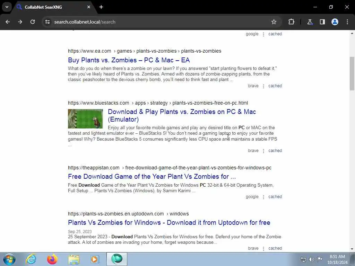
Task: Click the Show desktop strip on the taskbar
Action: tap(353, 259)
